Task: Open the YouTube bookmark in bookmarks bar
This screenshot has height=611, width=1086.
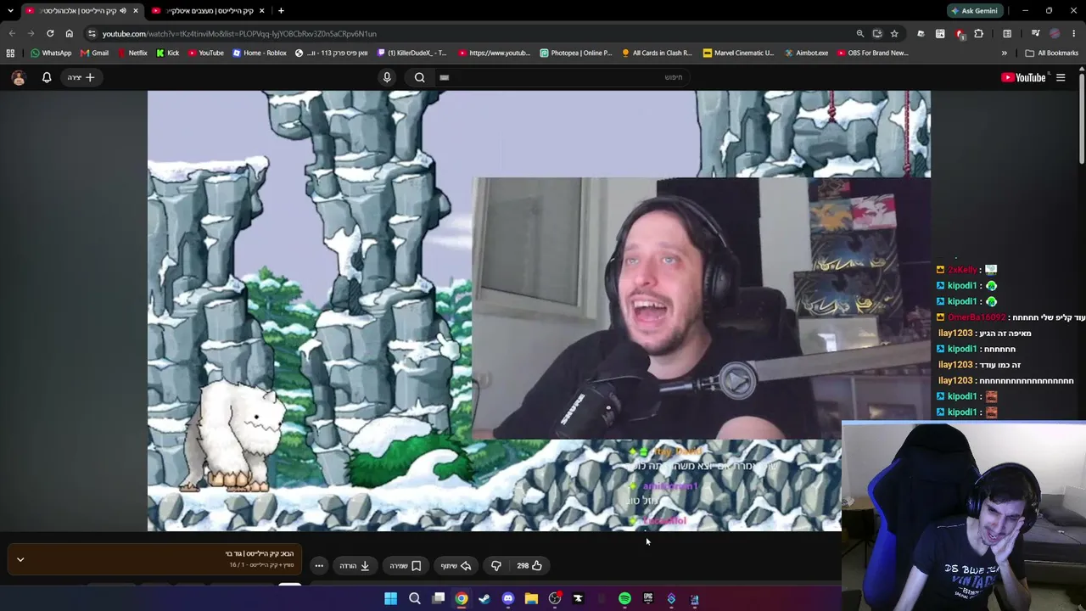Action: pyautogui.click(x=205, y=53)
